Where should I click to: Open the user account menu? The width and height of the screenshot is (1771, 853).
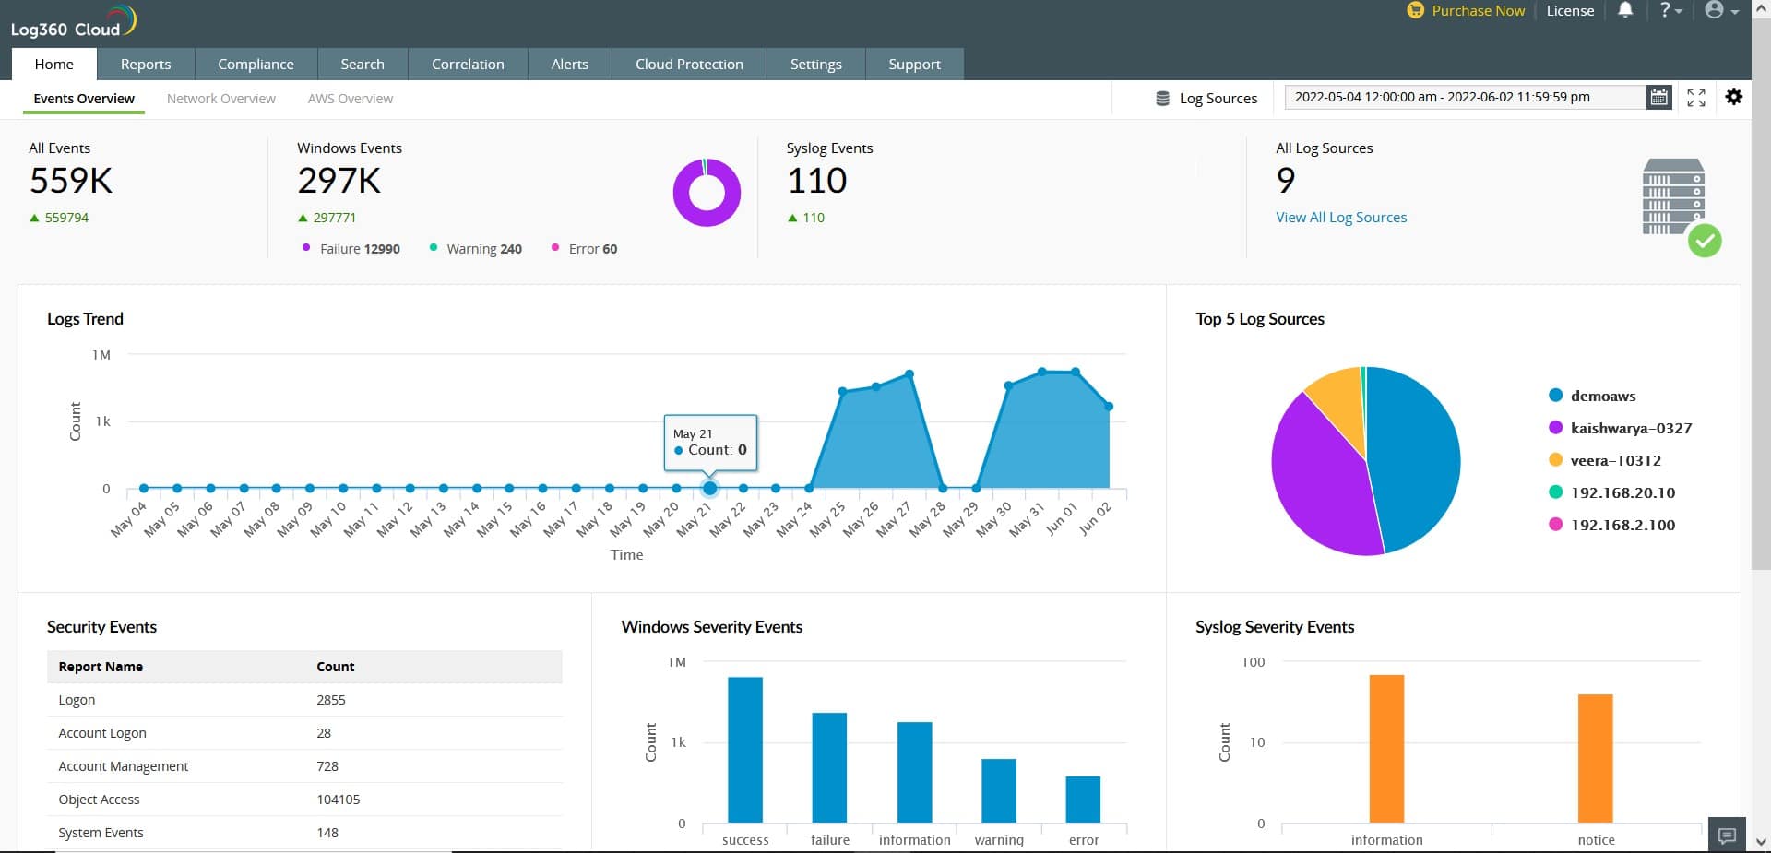[1721, 10]
